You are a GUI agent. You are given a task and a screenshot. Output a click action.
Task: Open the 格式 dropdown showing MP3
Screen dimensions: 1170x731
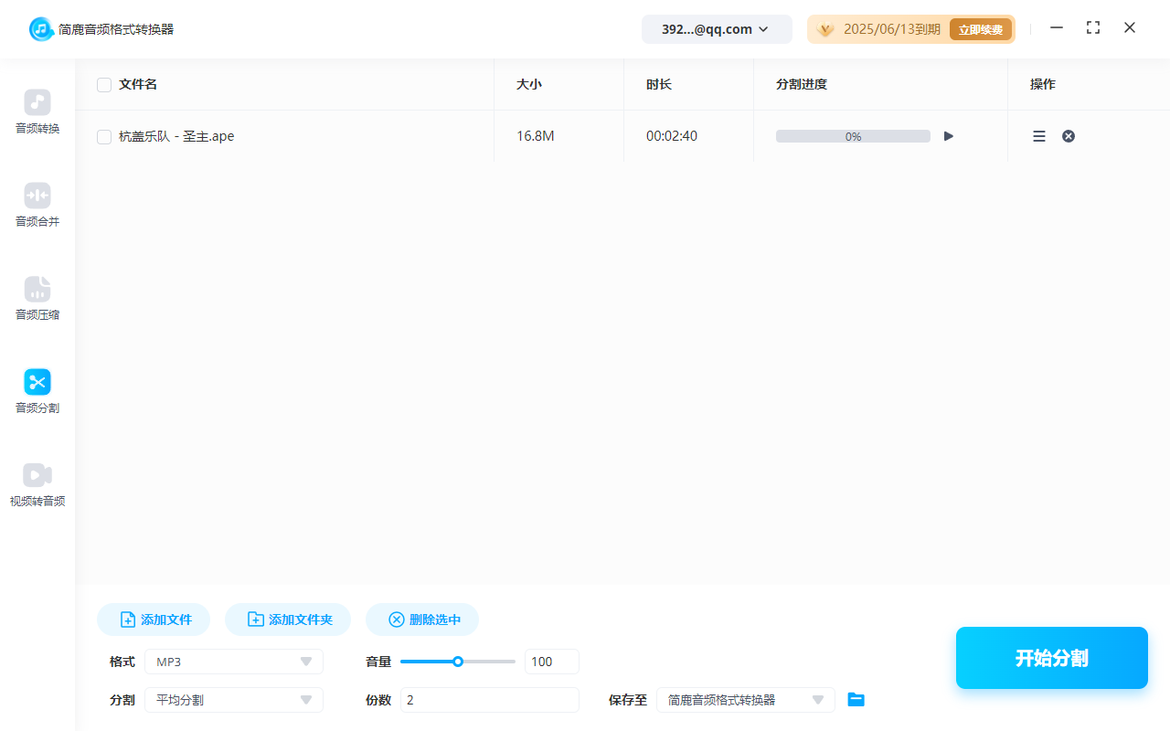(233, 661)
